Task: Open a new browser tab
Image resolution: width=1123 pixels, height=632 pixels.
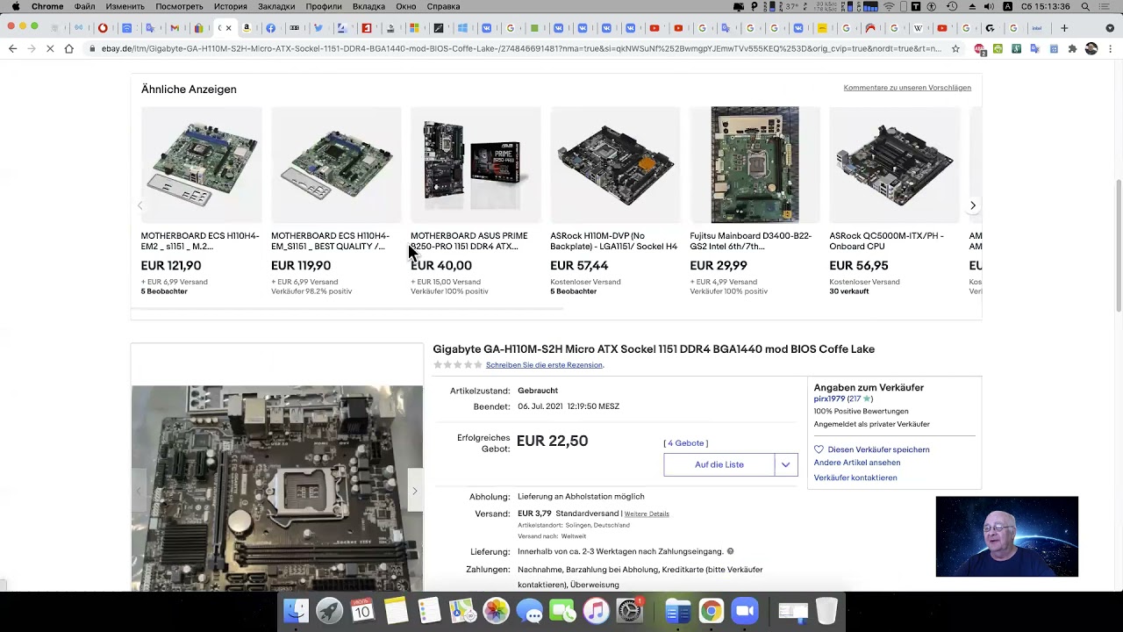Action: tap(1064, 28)
